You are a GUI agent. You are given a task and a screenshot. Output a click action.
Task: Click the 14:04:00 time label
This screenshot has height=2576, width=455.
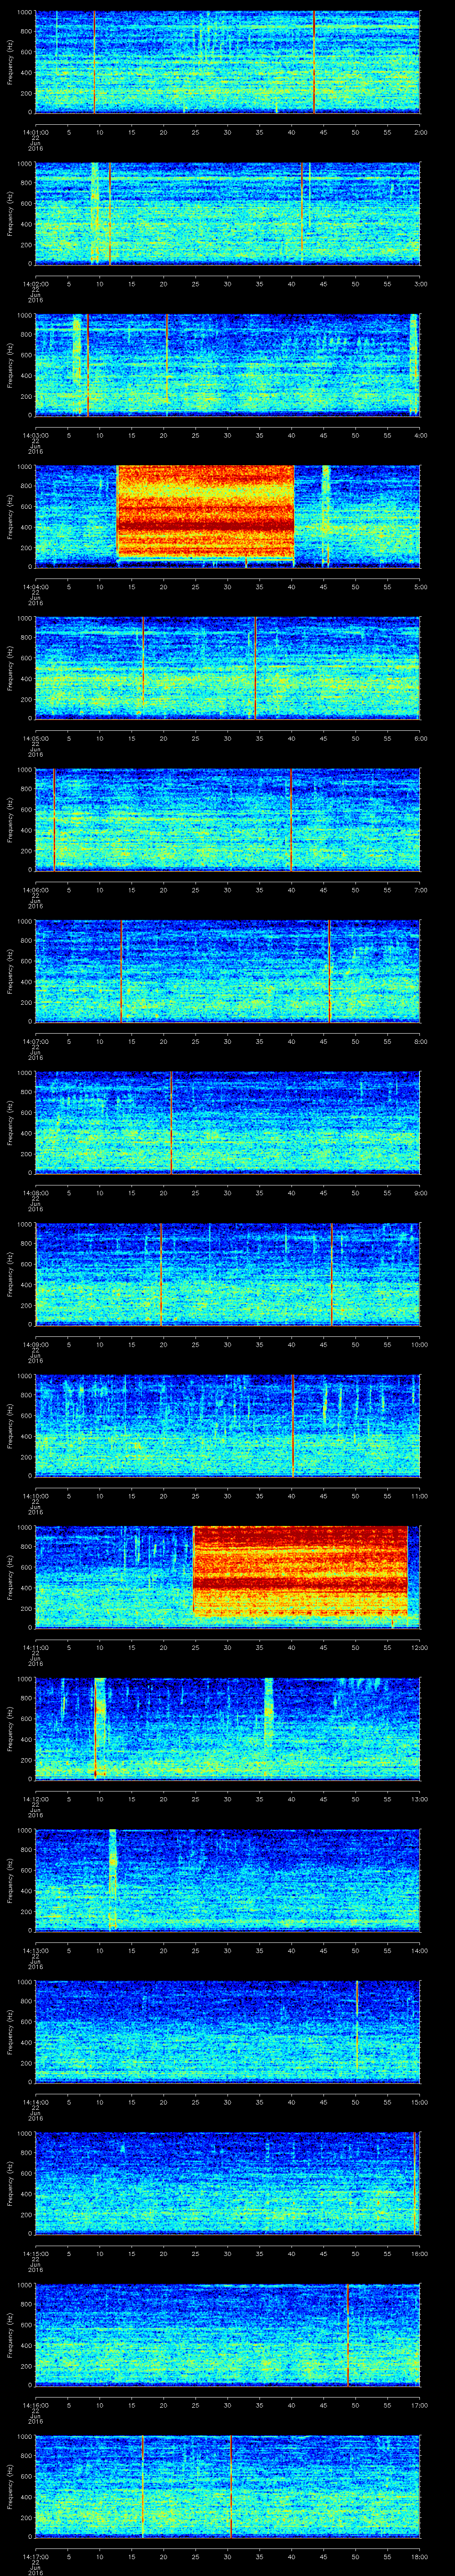click(35, 586)
